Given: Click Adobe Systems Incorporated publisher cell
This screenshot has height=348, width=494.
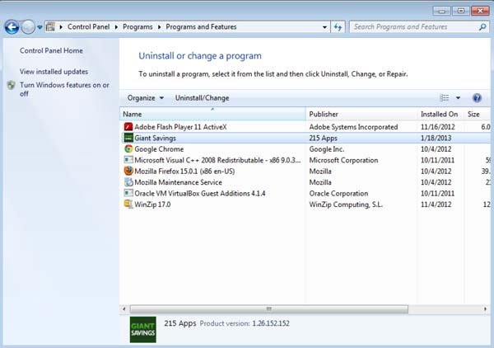Looking at the screenshot, I should pos(353,127).
